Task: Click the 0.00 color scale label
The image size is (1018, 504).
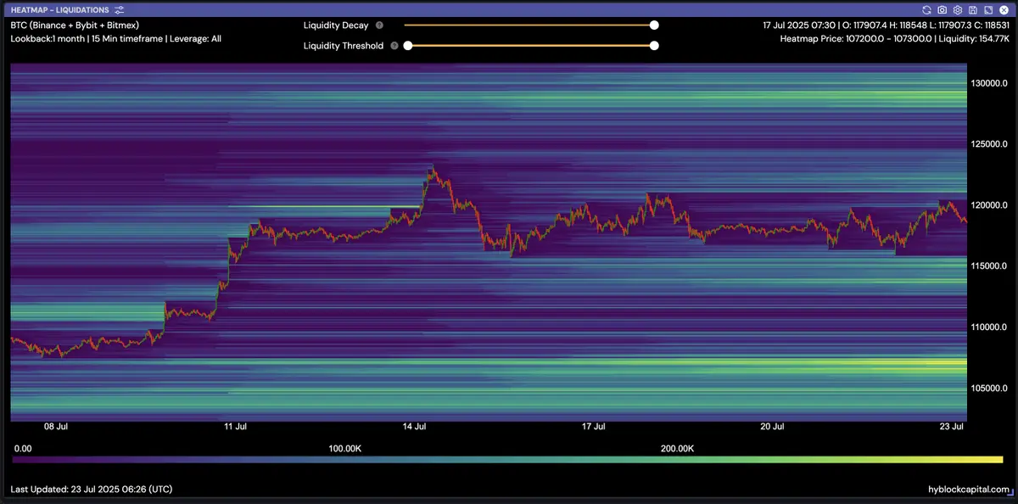Action: [23, 448]
